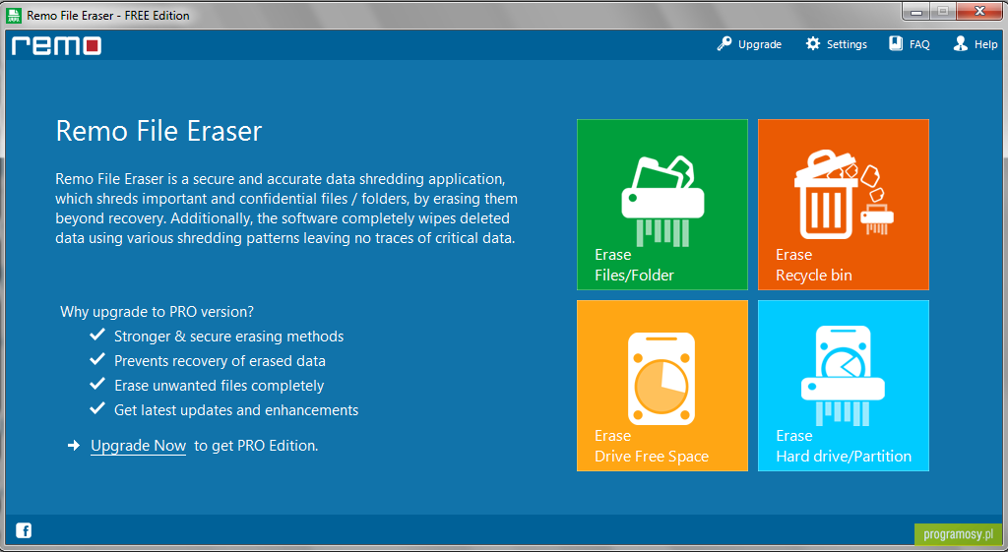Screen dimensions: 1008x552
Task: Click 'Erase unwanted files completely' text
Action: tap(220, 386)
